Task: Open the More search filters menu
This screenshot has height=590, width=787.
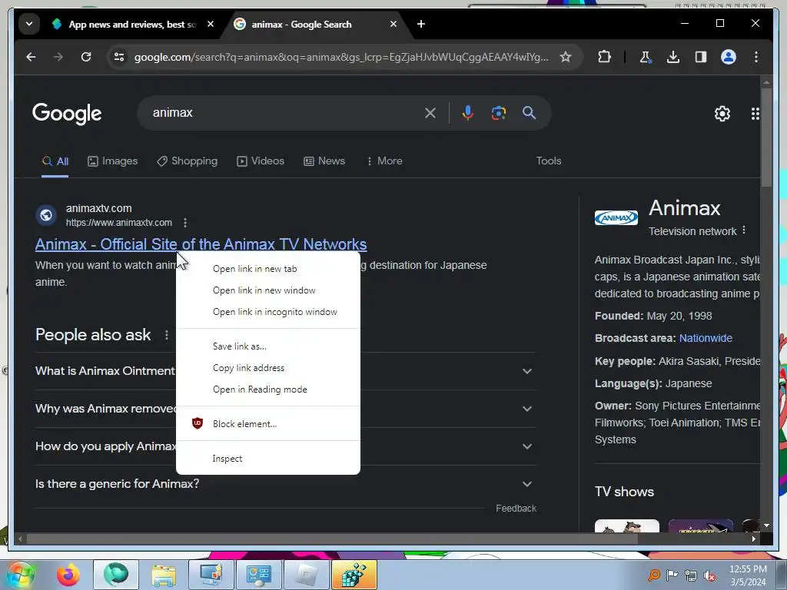Action: pos(384,161)
